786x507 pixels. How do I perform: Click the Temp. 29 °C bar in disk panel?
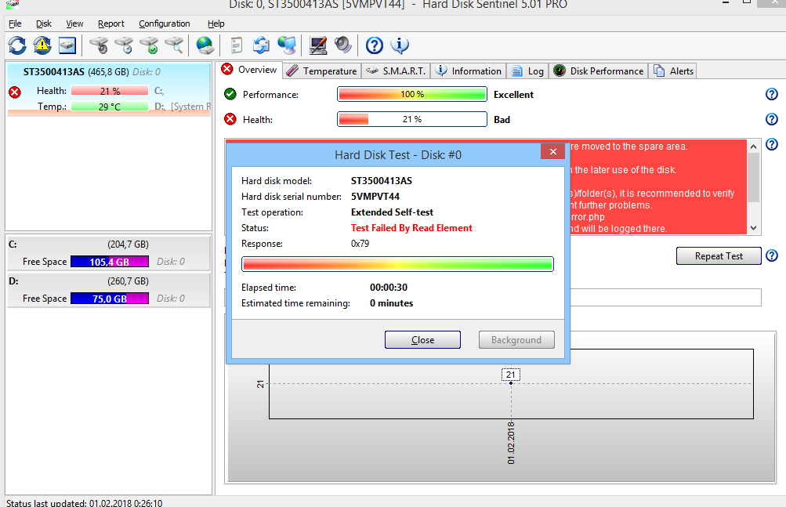(110, 107)
